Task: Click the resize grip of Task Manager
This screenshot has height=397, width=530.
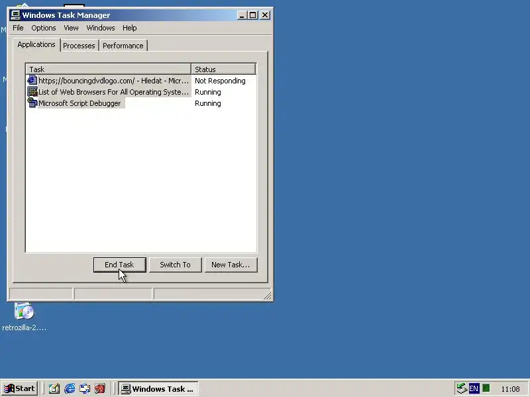Action: [268, 295]
